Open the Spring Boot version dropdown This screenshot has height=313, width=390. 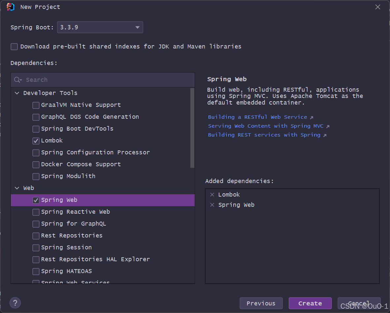100,27
